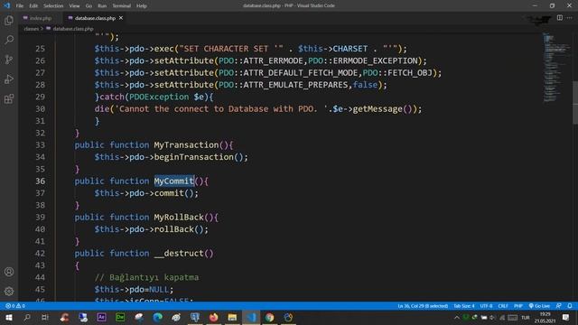578x325 pixels.
Task: Open the Extensions view
Action: (x=9, y=98)
